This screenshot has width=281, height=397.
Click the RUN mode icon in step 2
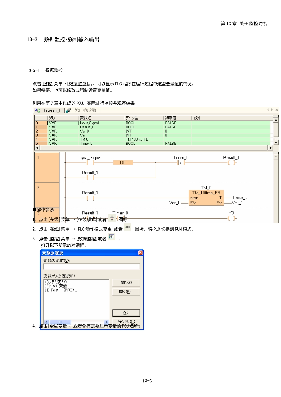pyautogui.click(x=127, y=227)
